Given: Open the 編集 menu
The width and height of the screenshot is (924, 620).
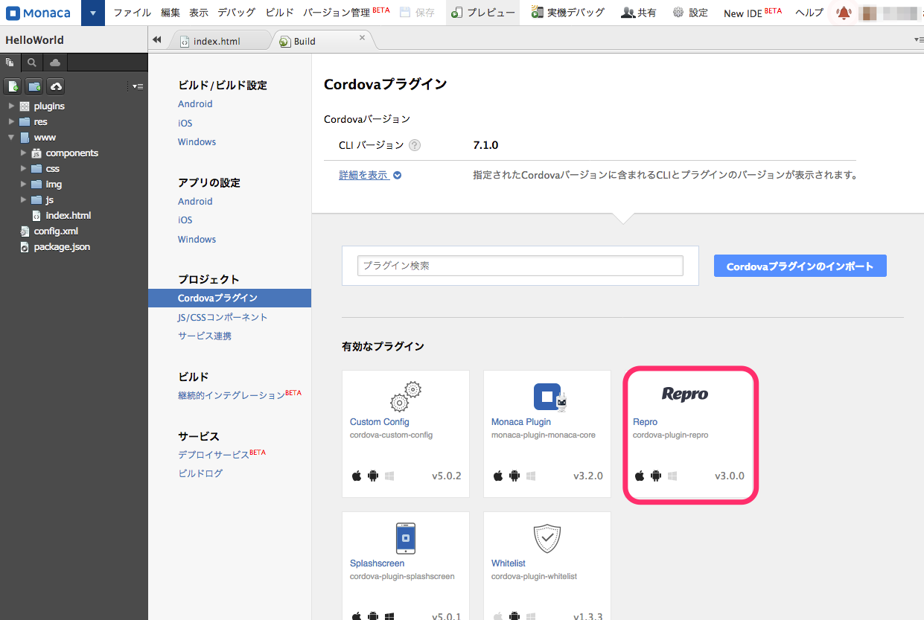Looking at the screenshot, I should pos(170,13).
